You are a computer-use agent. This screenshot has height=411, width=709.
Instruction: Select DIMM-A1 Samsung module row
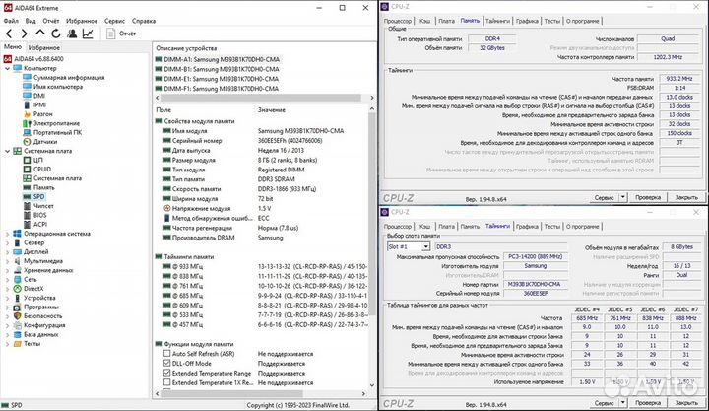(x=218, y=59)
